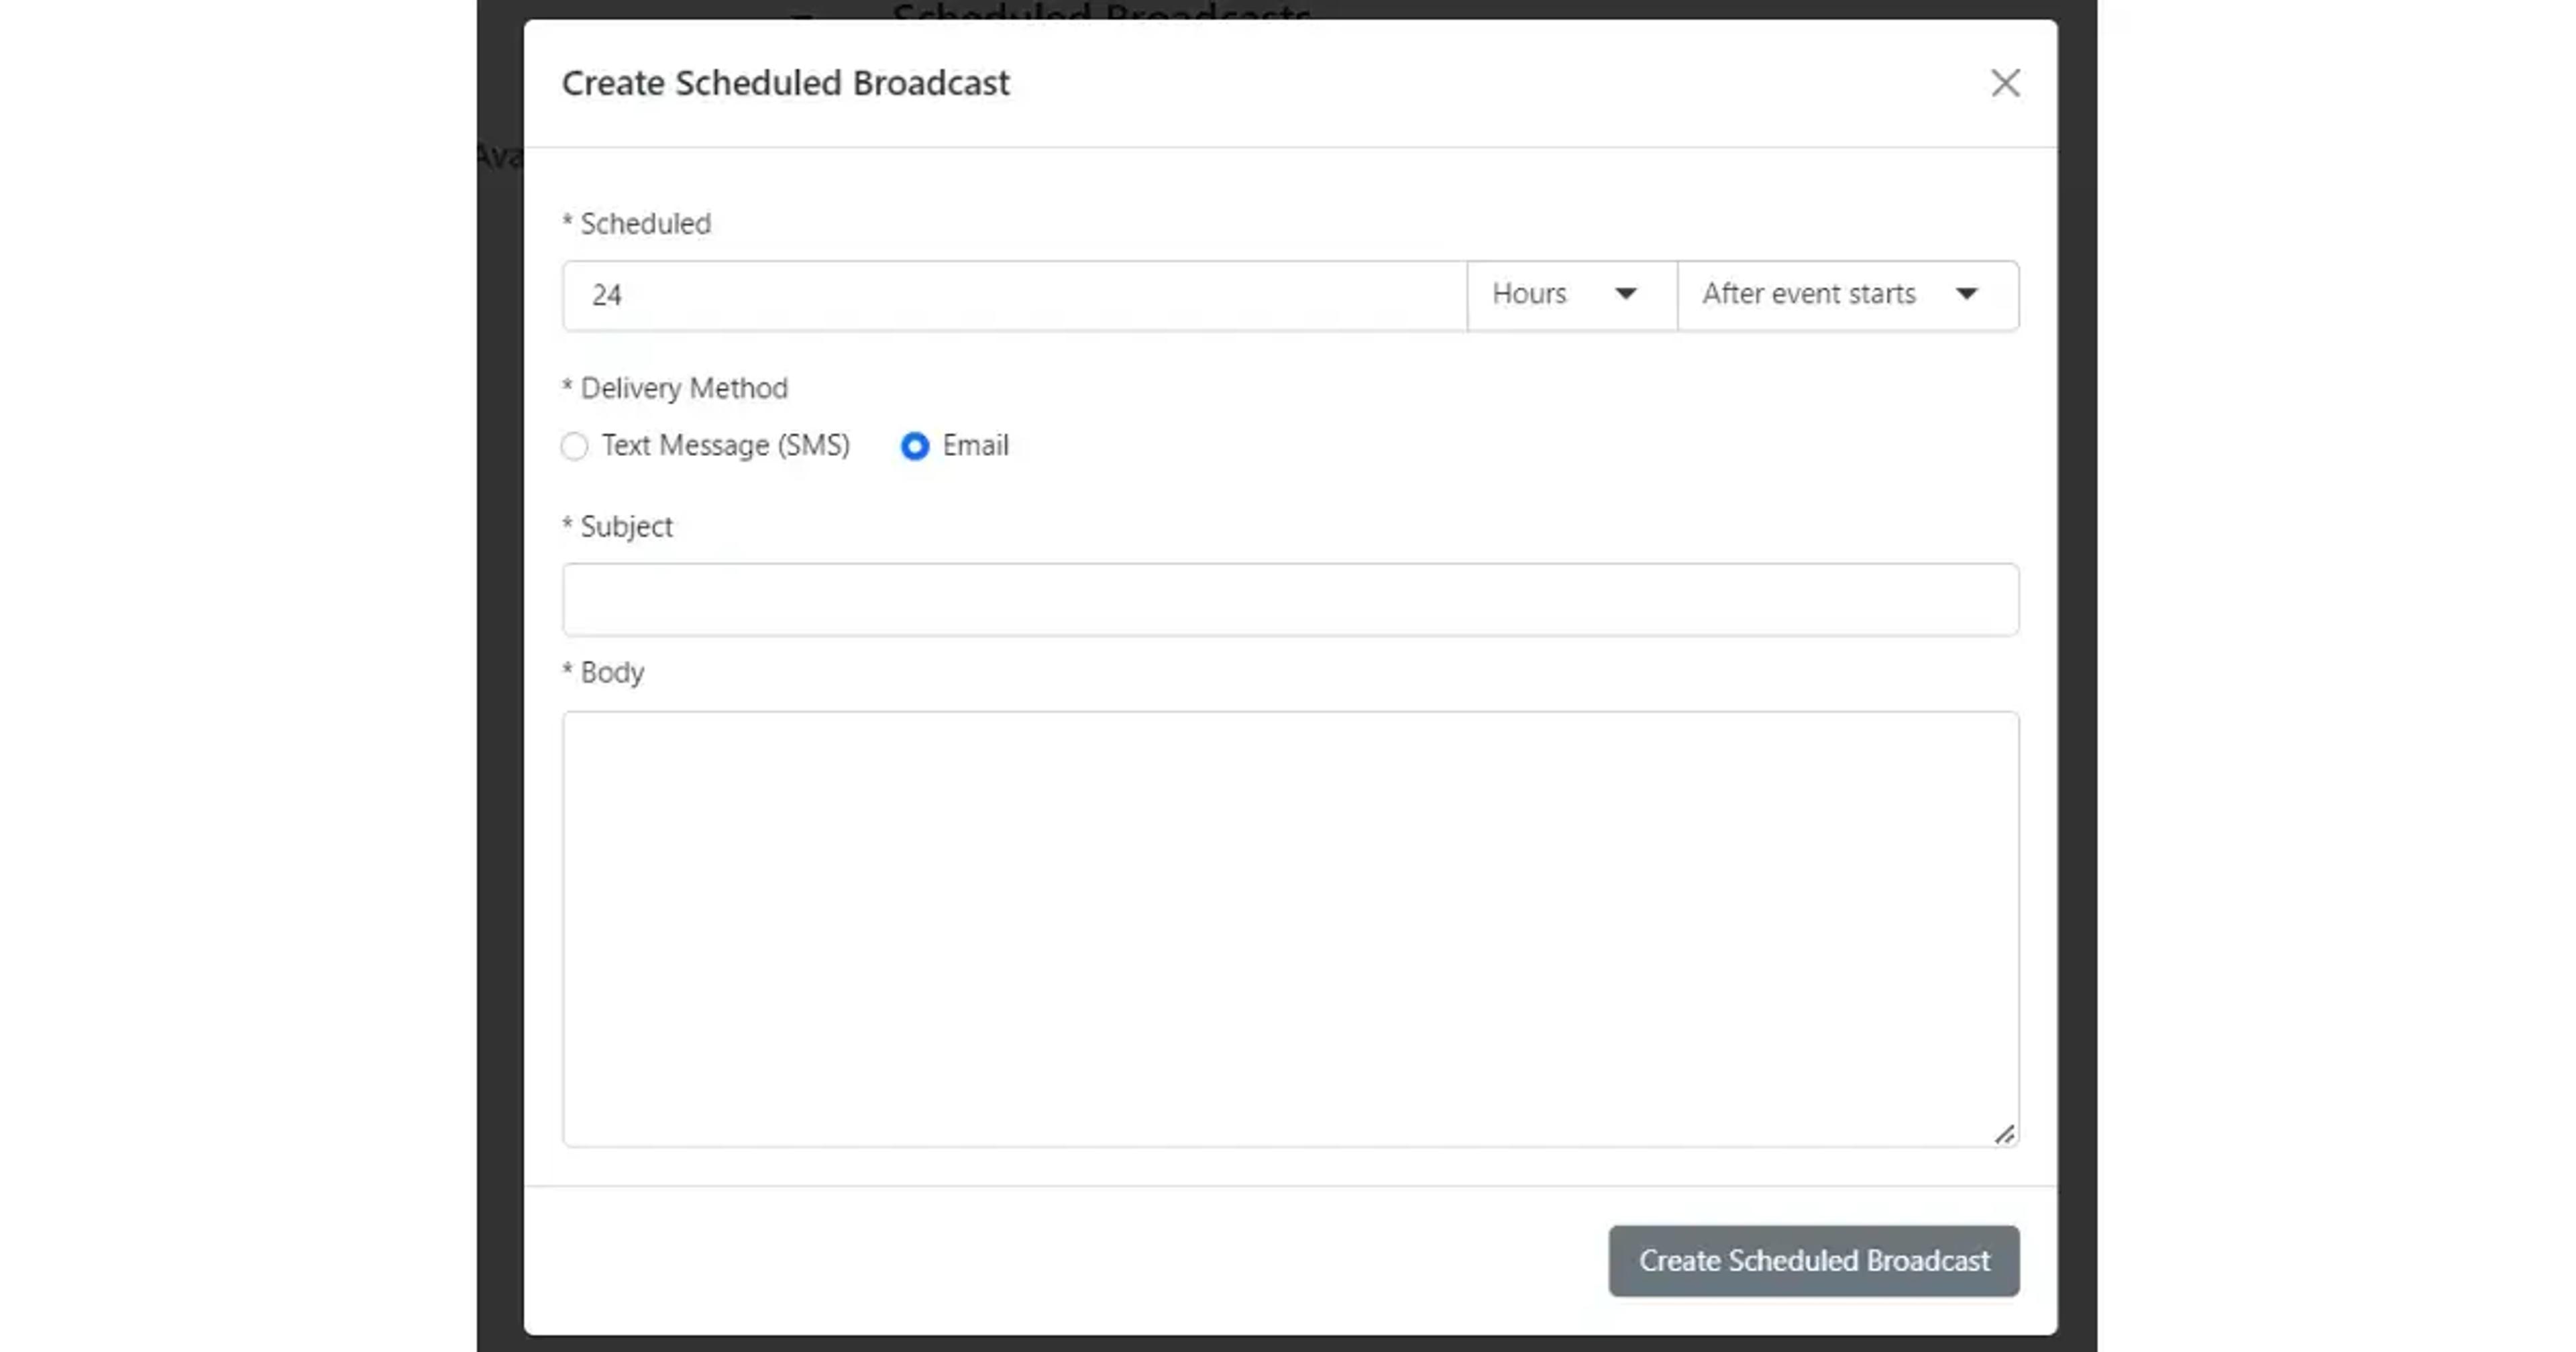
Task: Open the Hours time unit dropdown
Action: point(1572,295)
